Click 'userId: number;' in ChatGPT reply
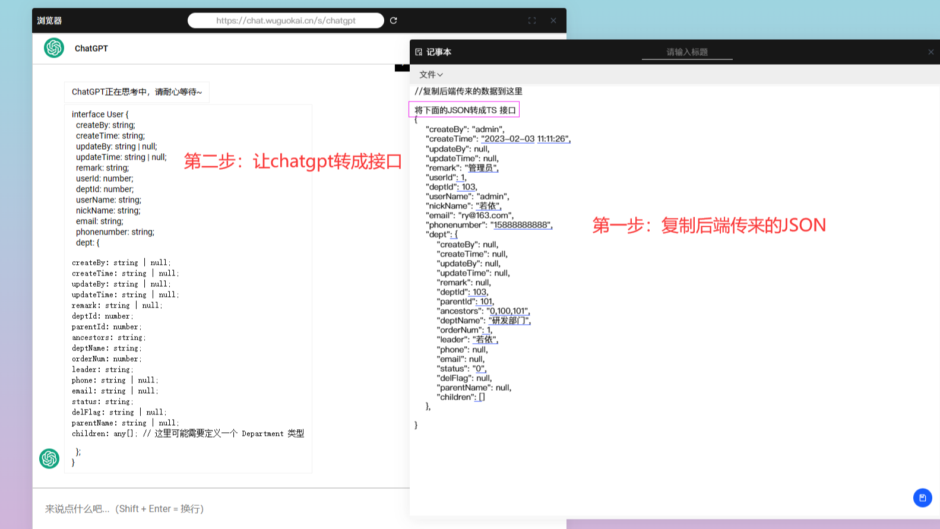Viewport: 940px width, 529px height. tap(105, 178)
